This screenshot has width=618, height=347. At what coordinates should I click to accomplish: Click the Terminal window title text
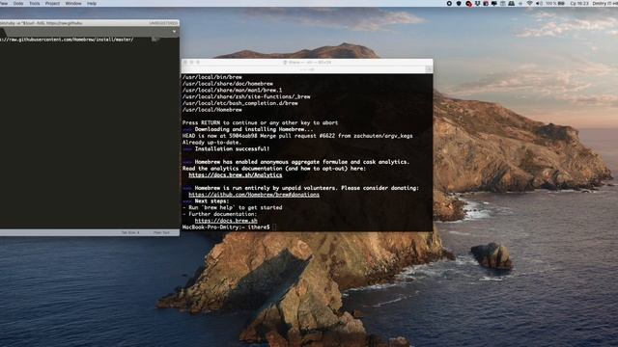307,62
